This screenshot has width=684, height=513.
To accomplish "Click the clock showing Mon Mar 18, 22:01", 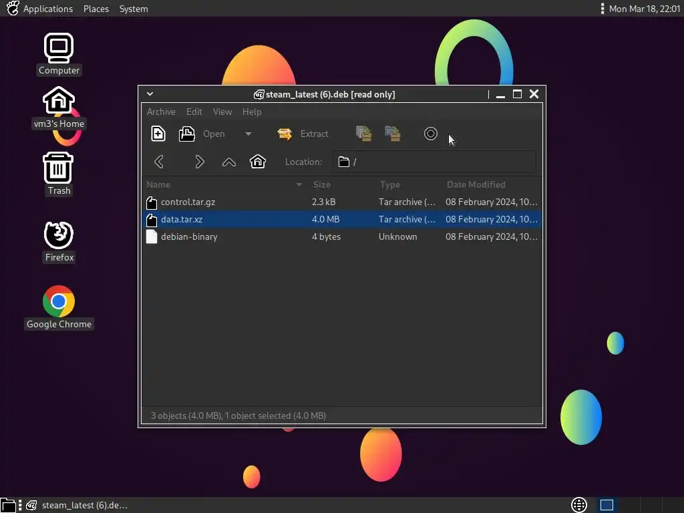I will 645,9.
